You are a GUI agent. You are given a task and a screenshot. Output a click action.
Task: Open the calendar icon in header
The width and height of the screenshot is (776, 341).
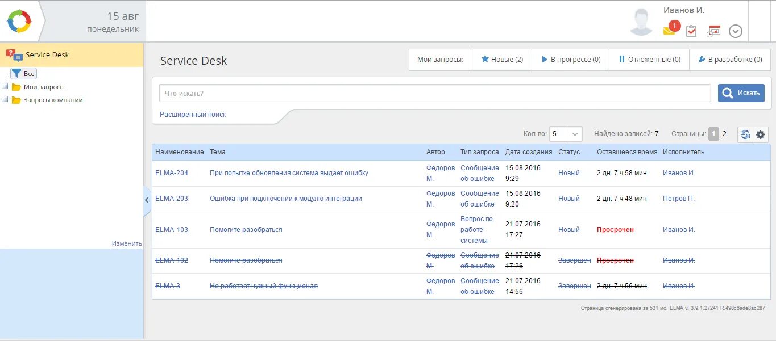tap(713, 31)
